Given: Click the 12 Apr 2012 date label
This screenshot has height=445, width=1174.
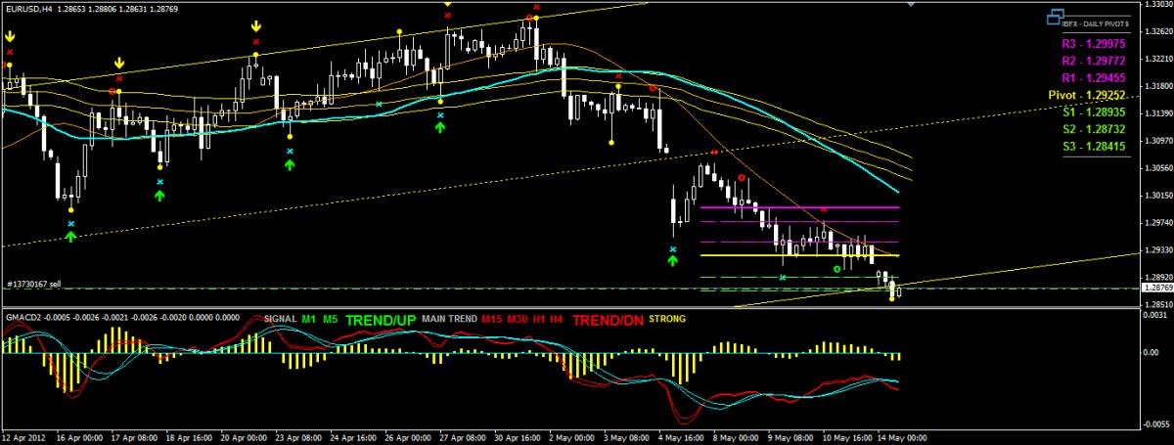Looking at the screenshot, I should pyautogui.click(x=23, y=438).
